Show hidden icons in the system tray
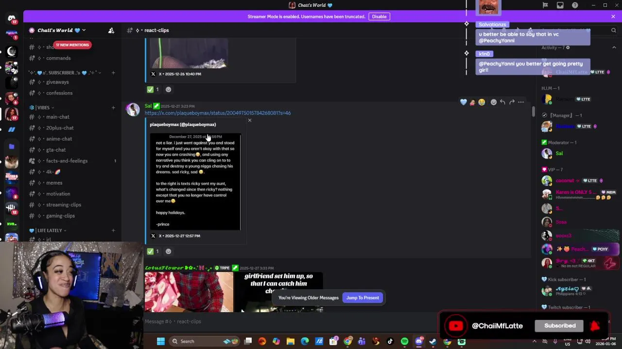The image size is (622, 349). (535, 341)
